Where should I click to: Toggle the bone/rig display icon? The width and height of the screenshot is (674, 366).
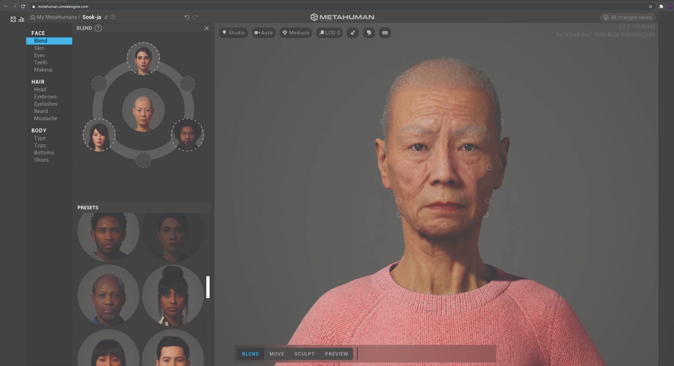click(x=353, y=33)
